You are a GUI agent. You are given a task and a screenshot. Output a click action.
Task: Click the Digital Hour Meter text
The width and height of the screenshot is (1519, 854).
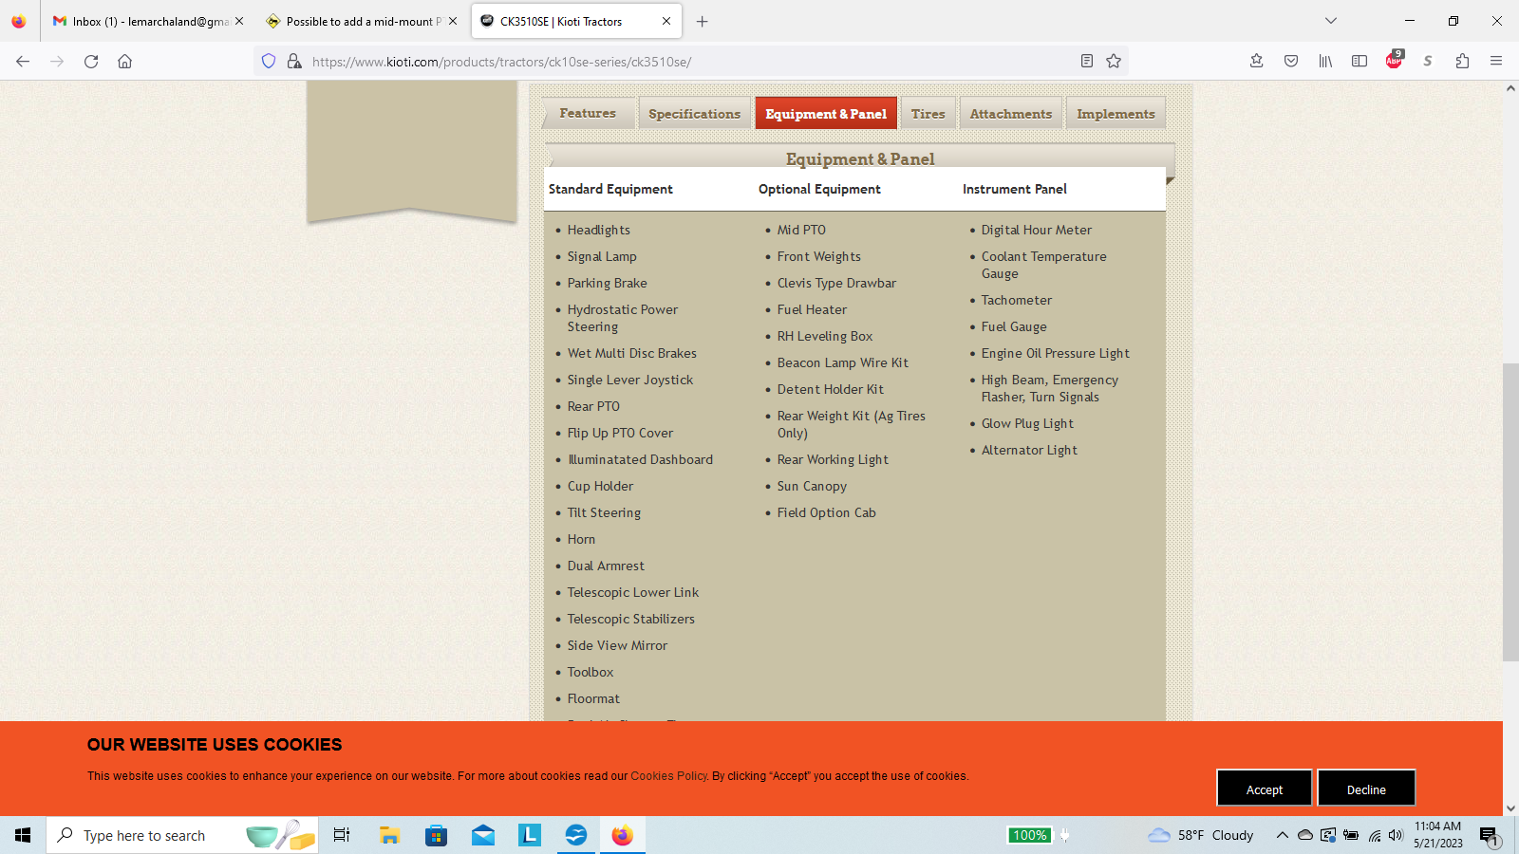tap(1037, 230)
